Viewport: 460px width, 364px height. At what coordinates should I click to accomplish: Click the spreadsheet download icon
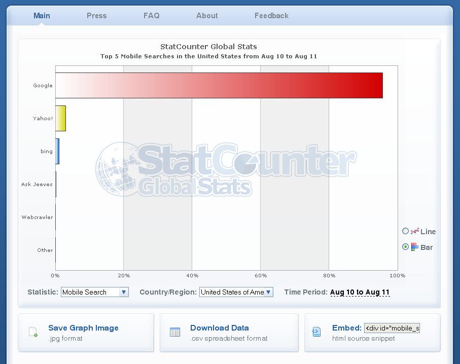click(x=175, y=332)
